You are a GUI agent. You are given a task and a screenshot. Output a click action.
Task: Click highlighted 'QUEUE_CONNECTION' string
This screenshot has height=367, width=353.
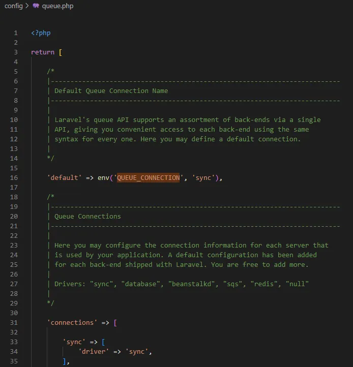click(x=149, y=177)
